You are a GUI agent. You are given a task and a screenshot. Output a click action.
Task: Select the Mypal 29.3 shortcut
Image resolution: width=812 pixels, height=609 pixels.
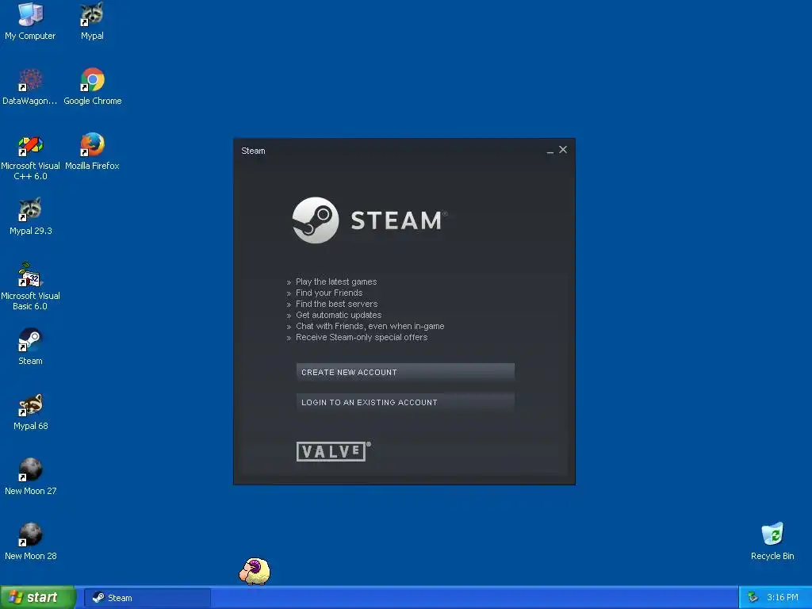[x=31, y=216]
